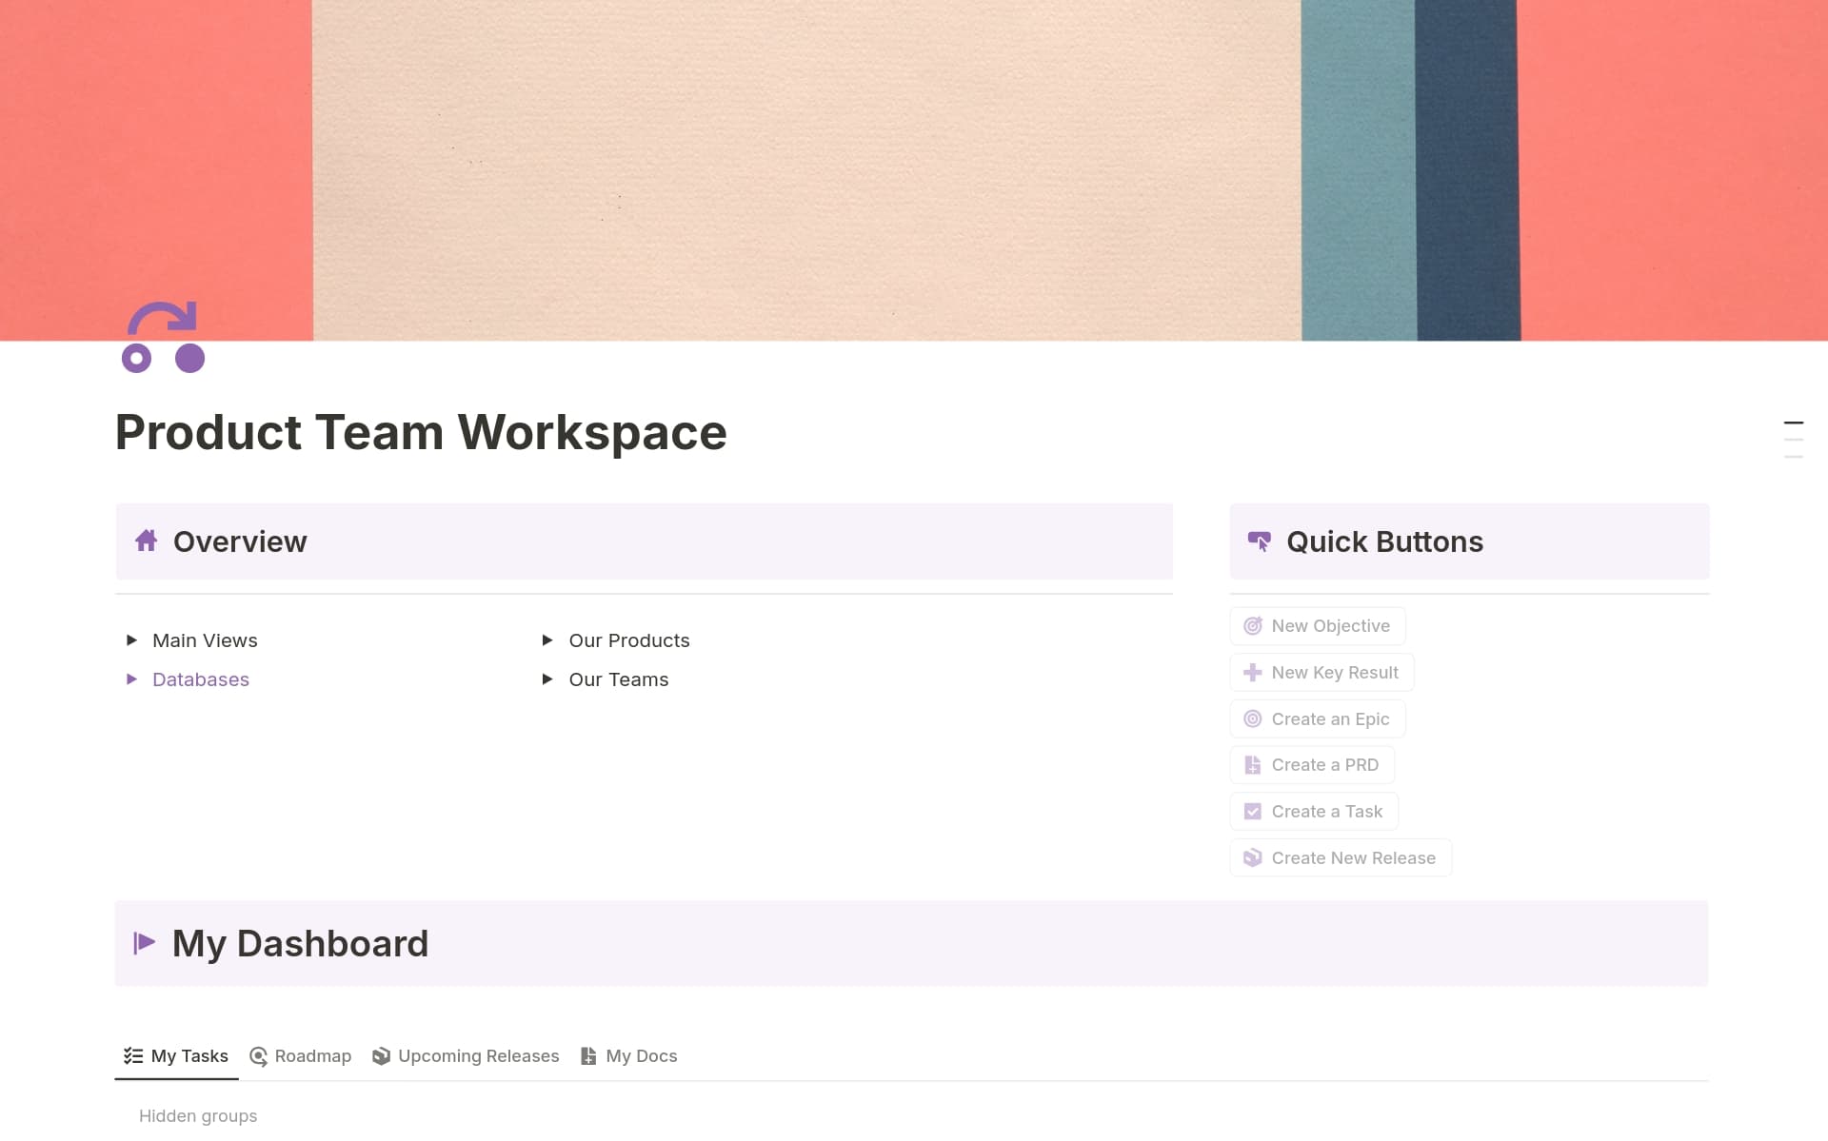Click the Create New Release button
The image size is (1828, 1141).
1341,857
